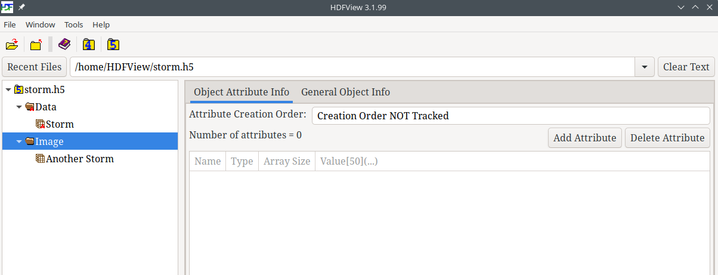This screenshot has height=275, width=718.
Task: Collapse the Image group
Action: [20, 142]
